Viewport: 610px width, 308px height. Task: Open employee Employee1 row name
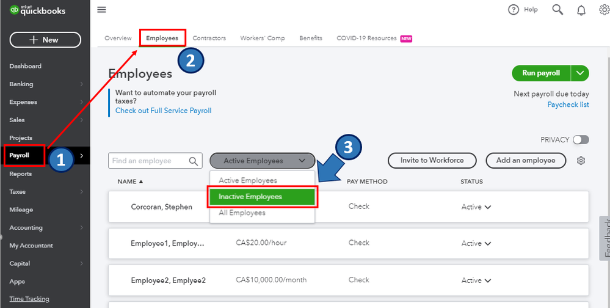click(x=167, y=244)
